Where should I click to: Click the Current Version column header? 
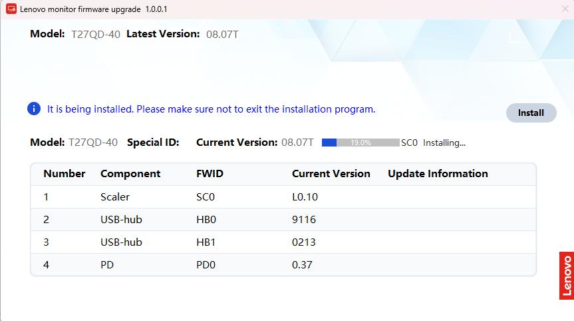(x=331, y=174)
